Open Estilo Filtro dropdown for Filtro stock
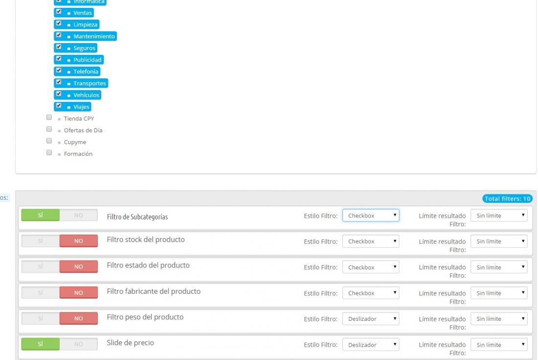Viewport: 538px width, 360px height. point(371,241)
